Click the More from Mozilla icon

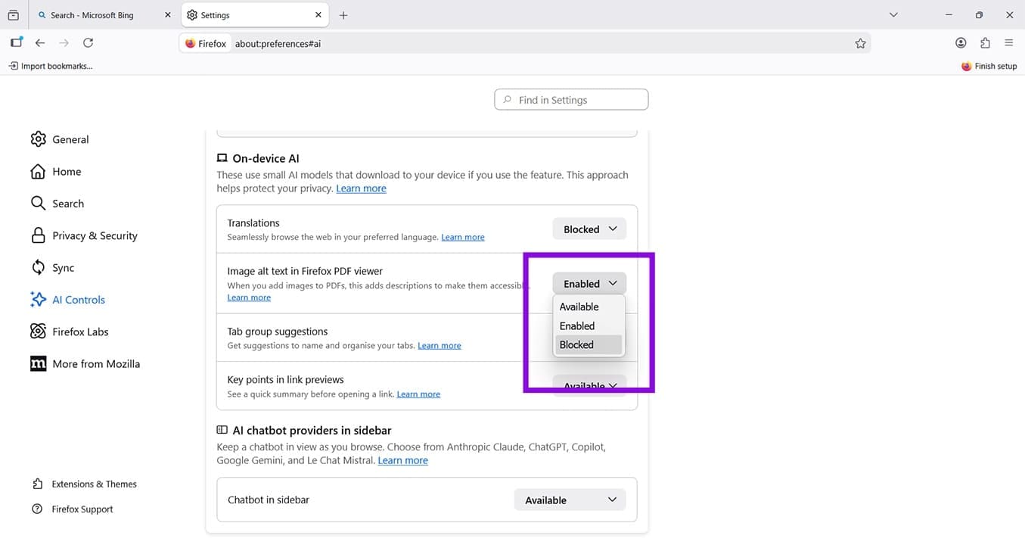[x=38, y=364]
